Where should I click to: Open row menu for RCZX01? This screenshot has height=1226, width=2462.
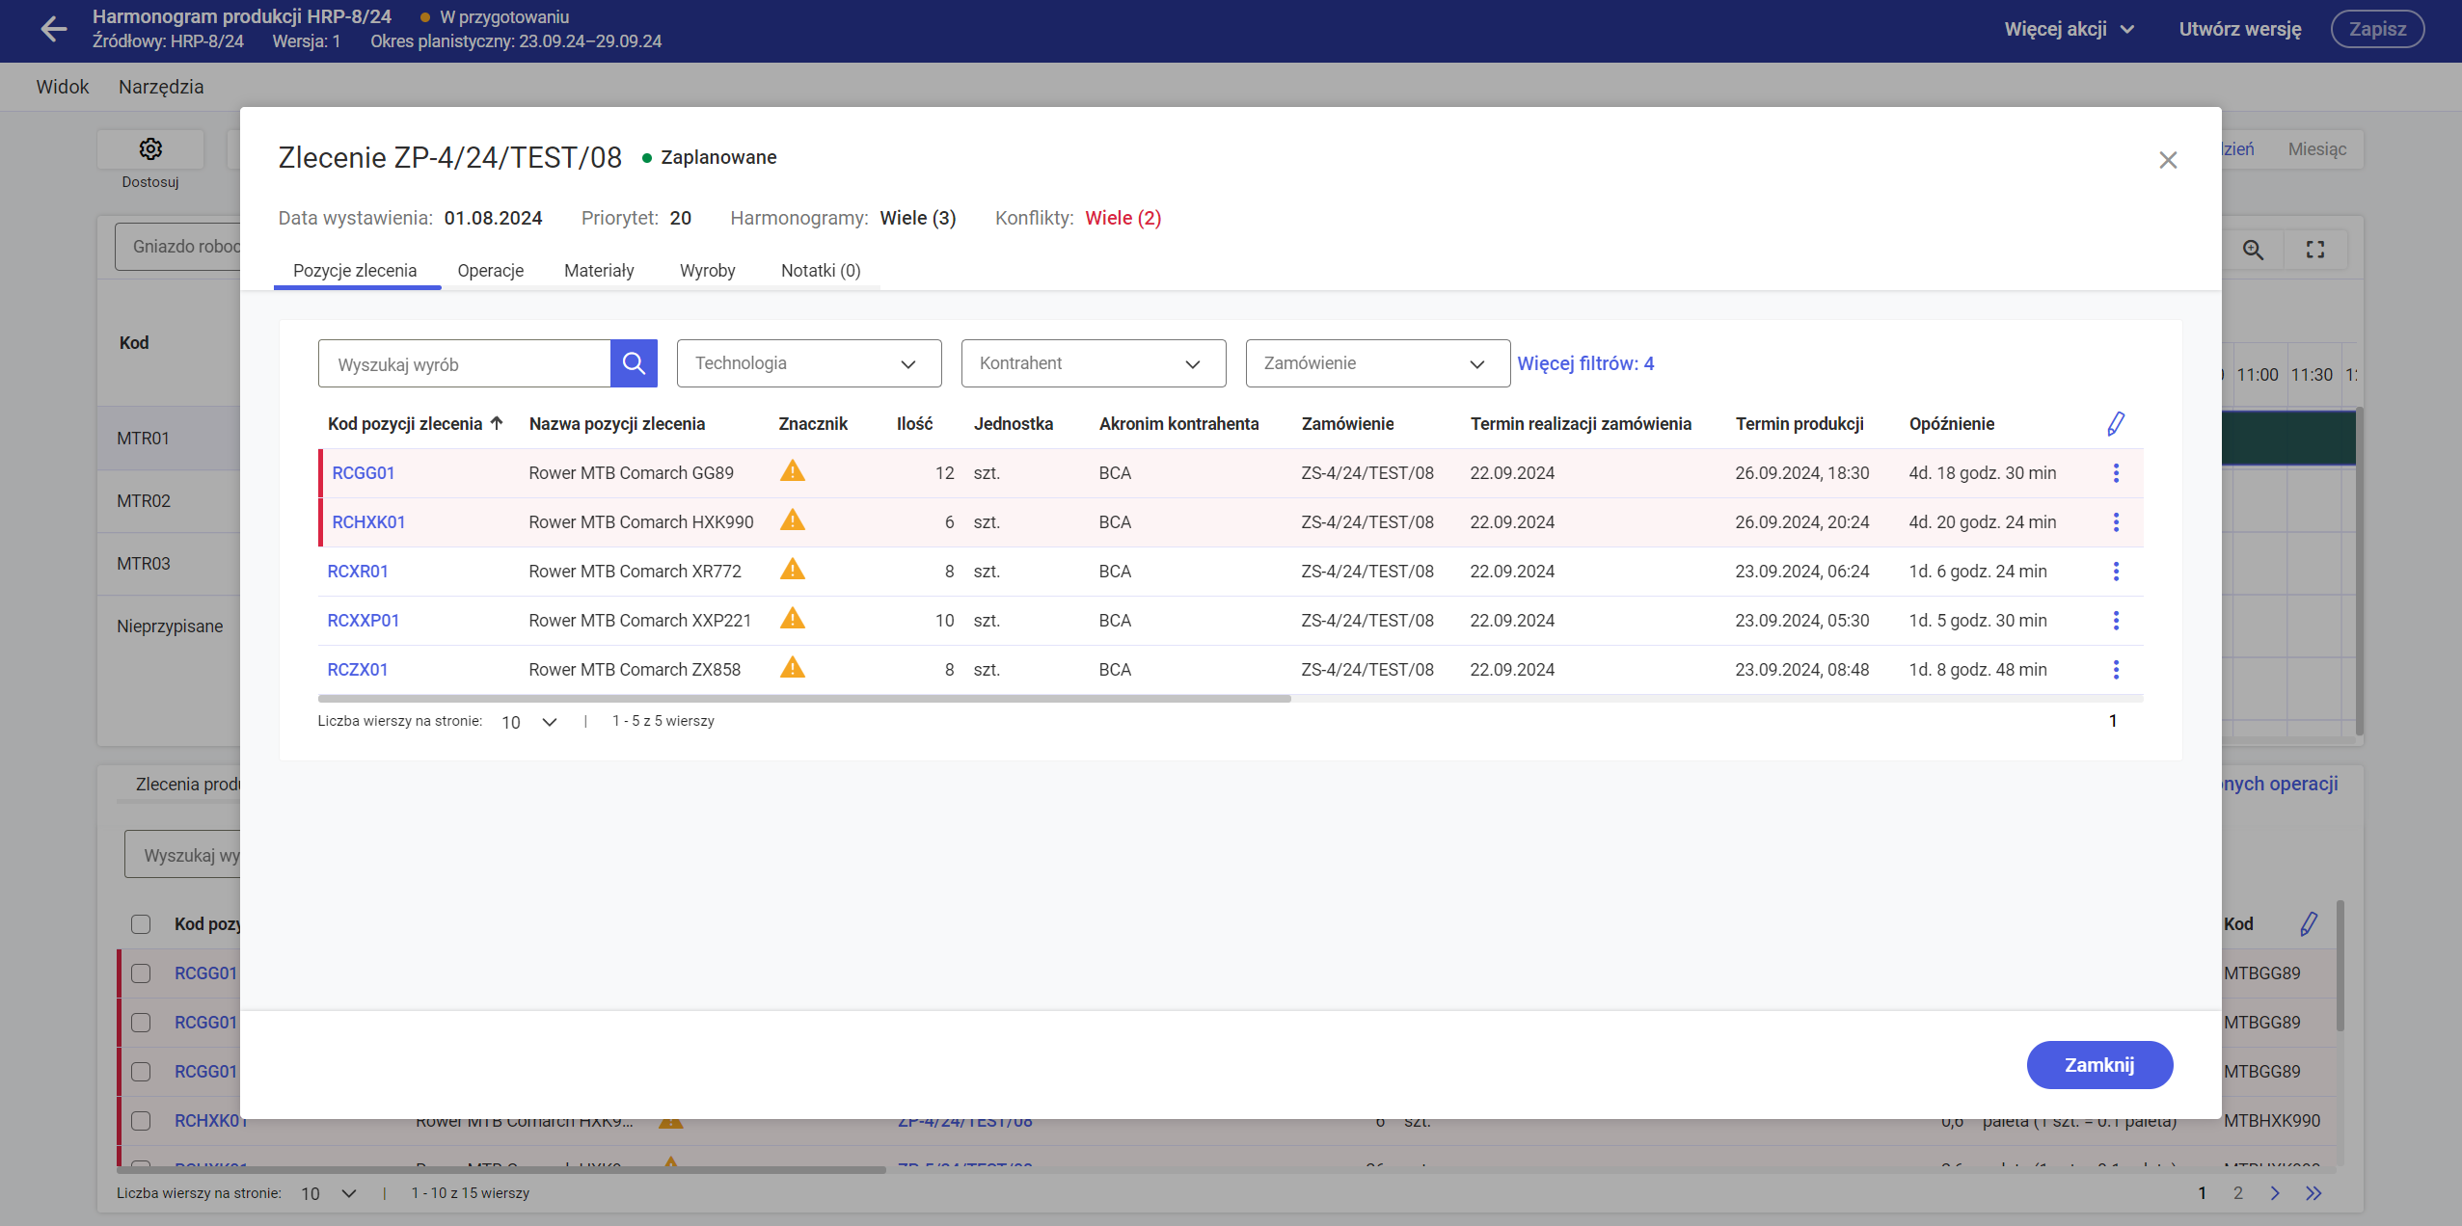pyautogui.click(x=2116, y=670)
